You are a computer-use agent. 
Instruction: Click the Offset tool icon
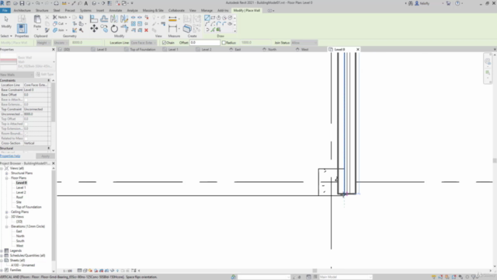104,19
